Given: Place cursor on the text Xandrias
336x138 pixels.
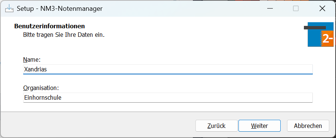Looking at the screenshot, I should (36, 69).
